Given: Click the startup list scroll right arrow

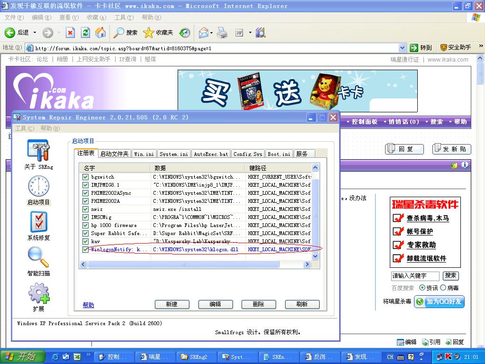Looking at the screenshot, I should [307, 264].
